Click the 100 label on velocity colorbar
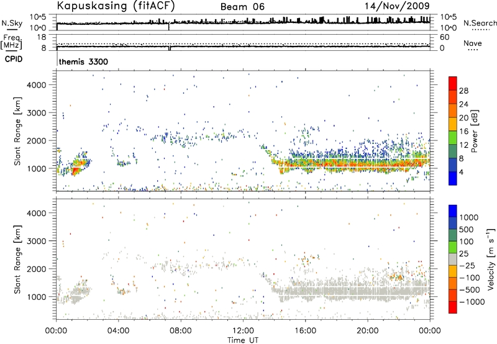This screenshot has height=344, width=497. point(467,242)
